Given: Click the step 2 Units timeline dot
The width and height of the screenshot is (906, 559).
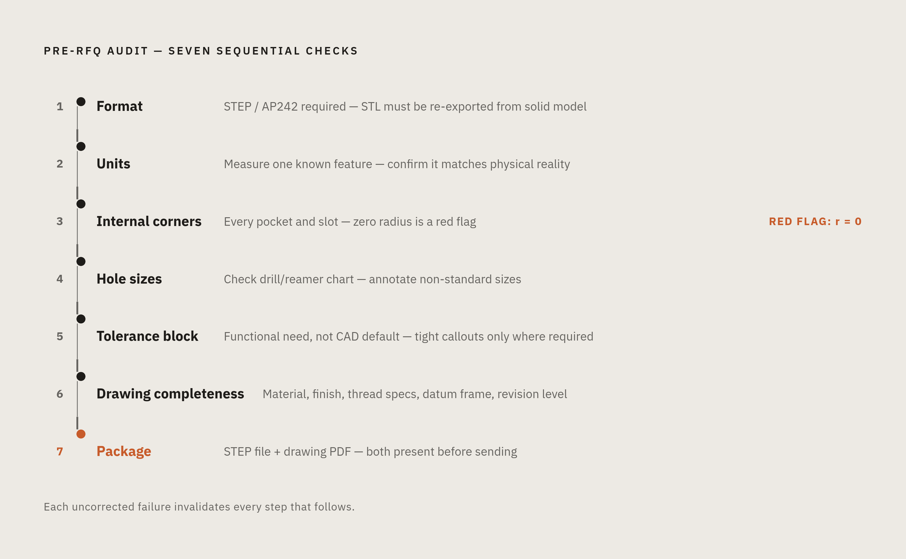Looking at the screenshot, I should click(81, 146).
